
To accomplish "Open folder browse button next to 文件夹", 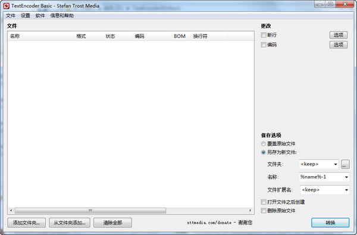I will pos(345,164).
